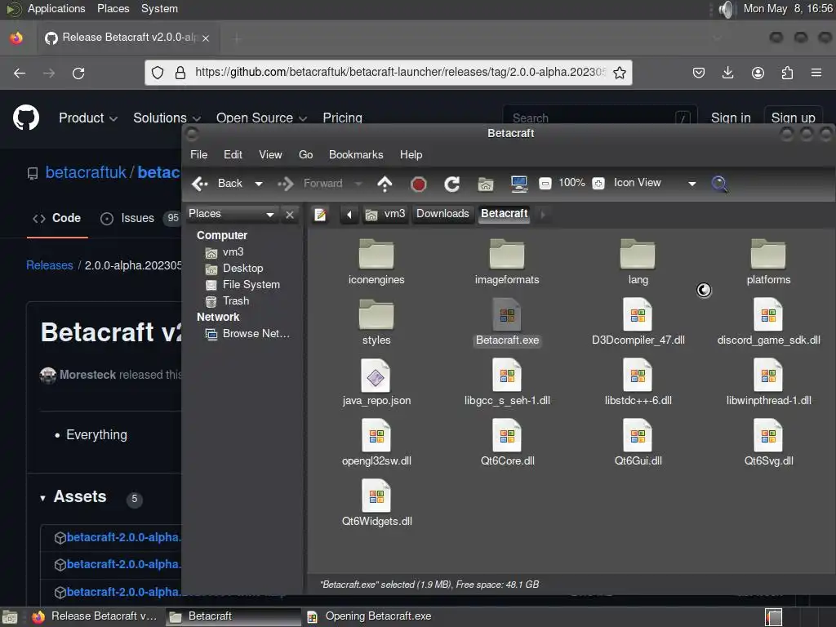Image resolution: width=836 pixels, height=627 pixels.
Task: Select discord_game_sdk.dll file
Action: [x=768, y=322]
